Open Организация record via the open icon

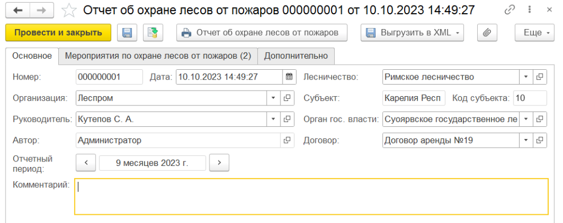coord(287,98)
